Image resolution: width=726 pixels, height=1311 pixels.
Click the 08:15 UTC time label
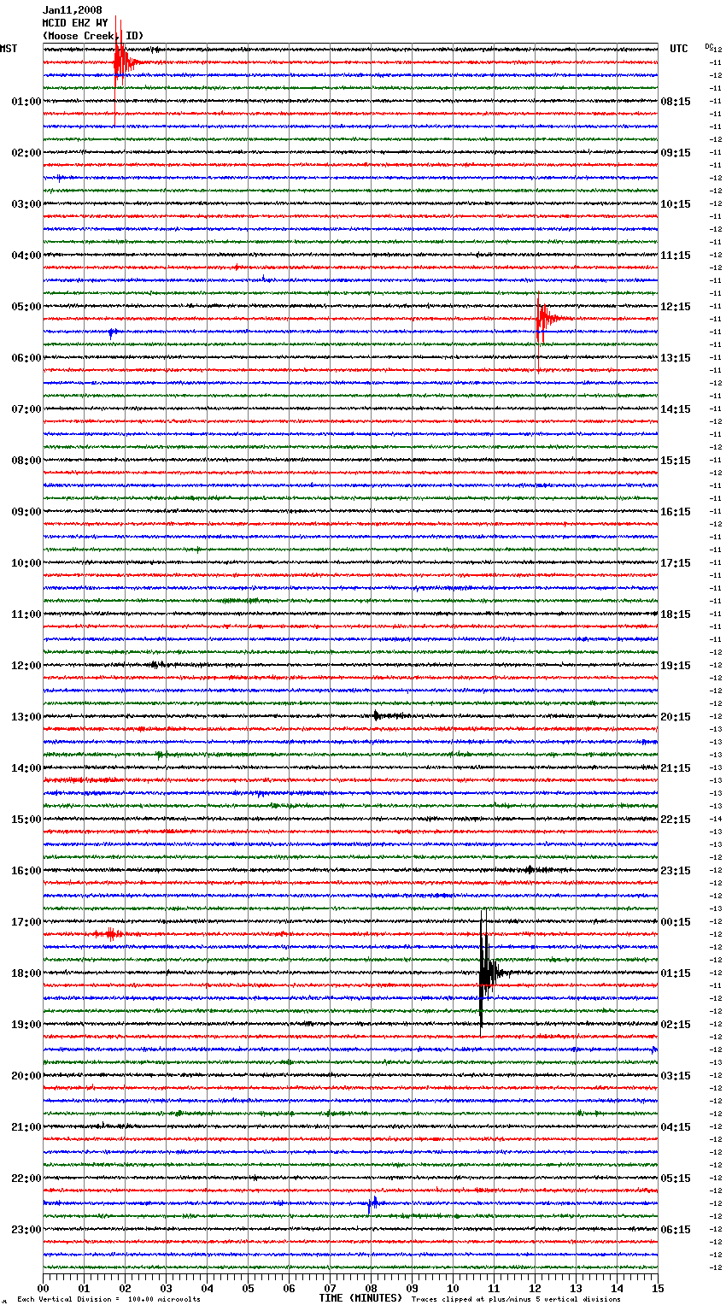676,102
